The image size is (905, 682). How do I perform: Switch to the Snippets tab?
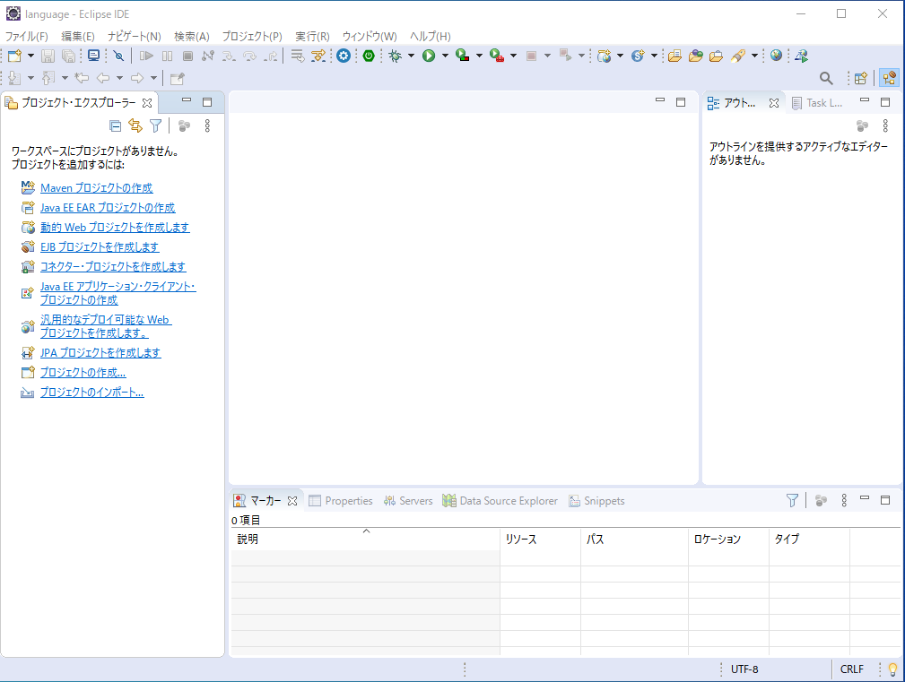click(596, 501)
